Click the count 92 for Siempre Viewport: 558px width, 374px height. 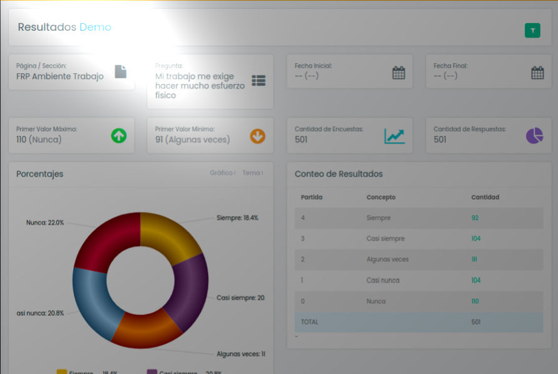click(475, 218)
